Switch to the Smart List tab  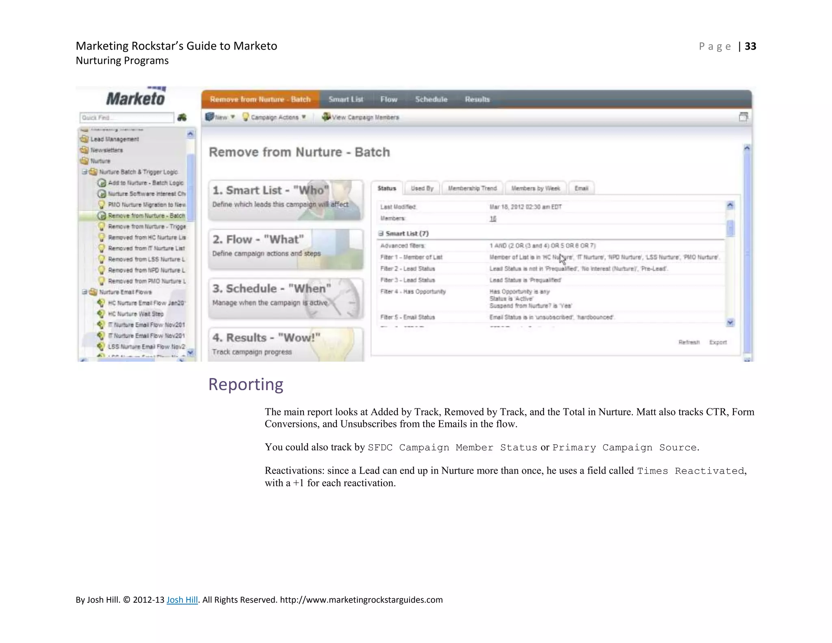click(346, 99)
